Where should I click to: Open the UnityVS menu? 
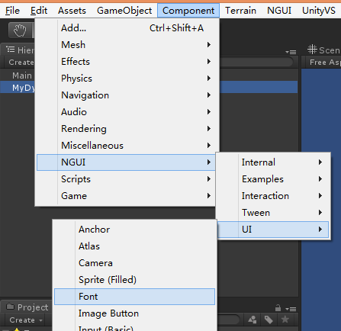(x=319, y=11)
